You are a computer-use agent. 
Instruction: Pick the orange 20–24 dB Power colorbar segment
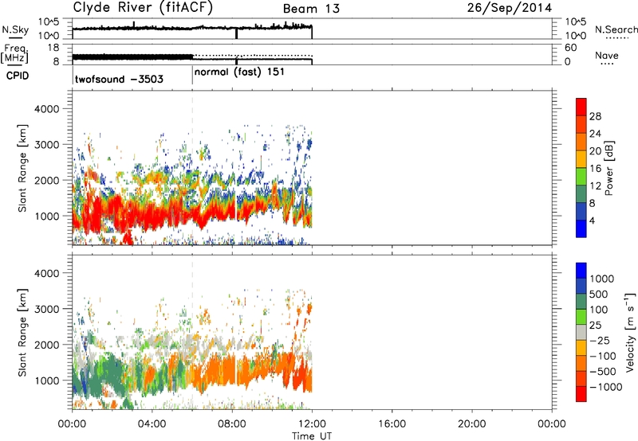point(581,142)
